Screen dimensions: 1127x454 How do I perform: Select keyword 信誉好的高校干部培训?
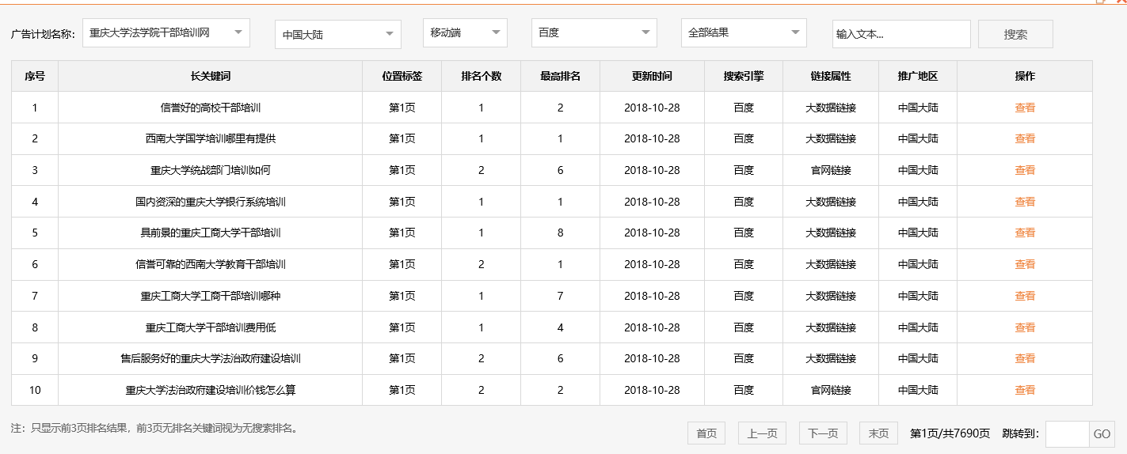pos(211,108)
